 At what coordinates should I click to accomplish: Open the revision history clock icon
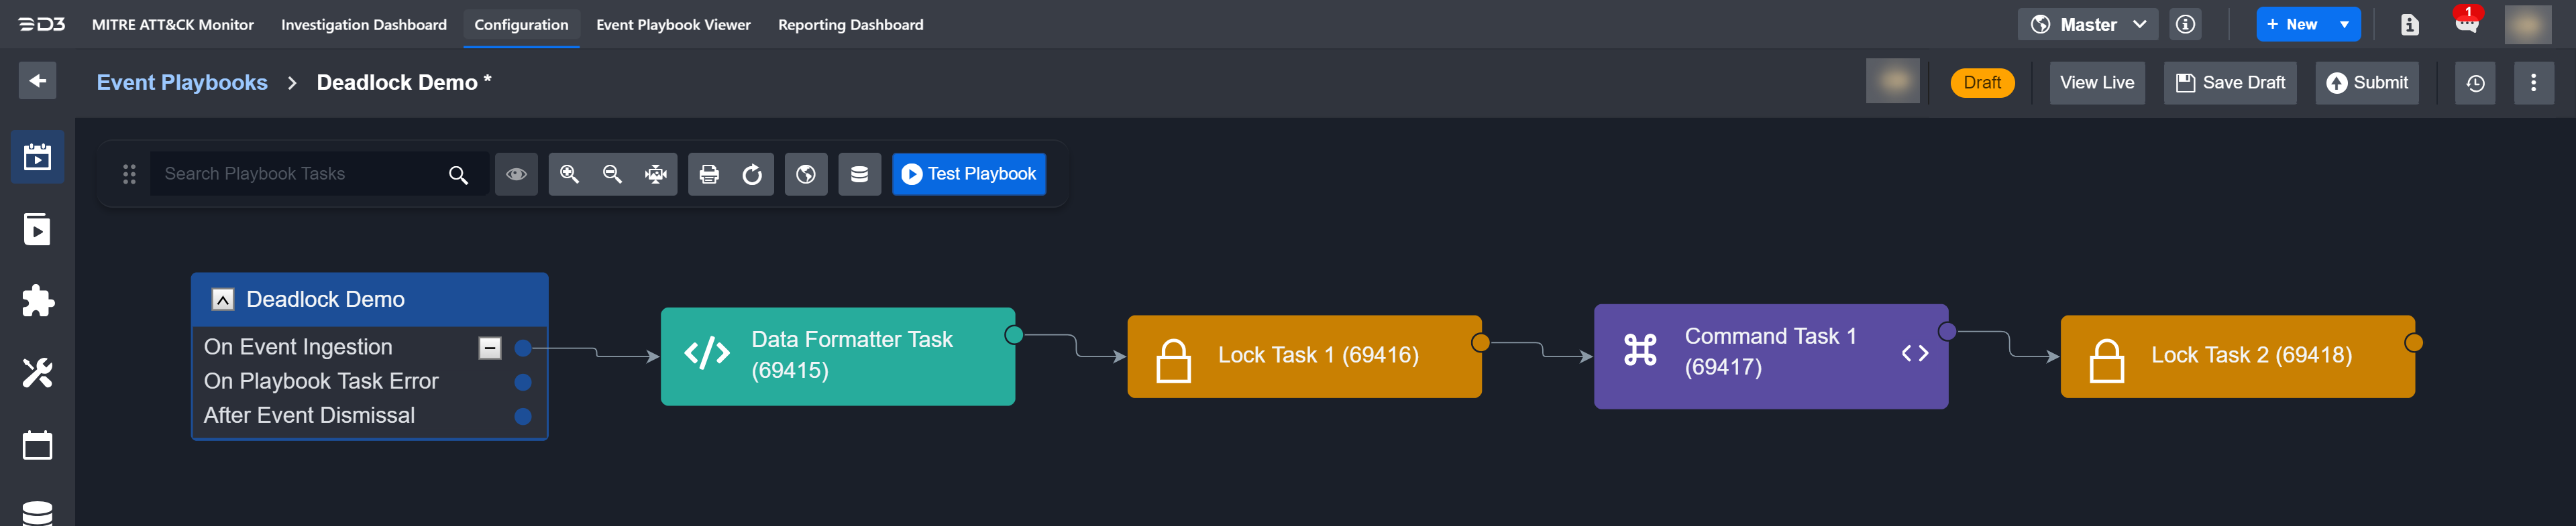(2475, 83)
